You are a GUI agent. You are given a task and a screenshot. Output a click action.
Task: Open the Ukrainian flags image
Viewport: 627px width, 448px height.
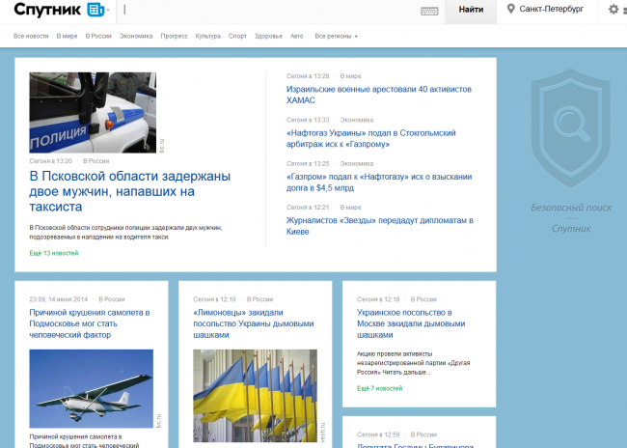255,396
